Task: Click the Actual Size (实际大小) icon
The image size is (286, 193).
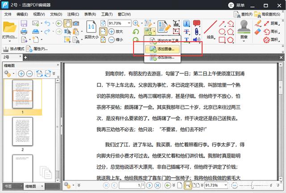Action: click(91, 27)
